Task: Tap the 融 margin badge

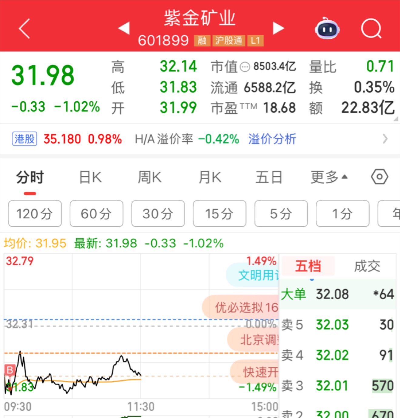Action: pos(202,41)
